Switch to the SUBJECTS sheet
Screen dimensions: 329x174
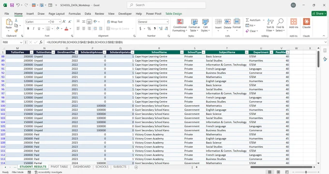120,167
